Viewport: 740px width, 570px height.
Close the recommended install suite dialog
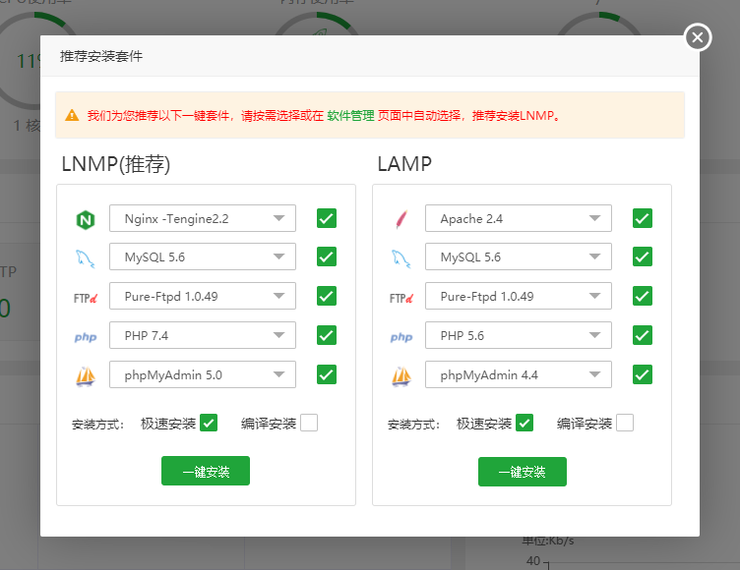(698, 37)
